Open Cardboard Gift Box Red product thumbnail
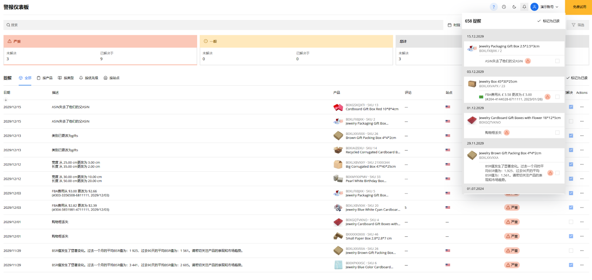This screenshot has height=280, width=592. (x=338, y=107)
